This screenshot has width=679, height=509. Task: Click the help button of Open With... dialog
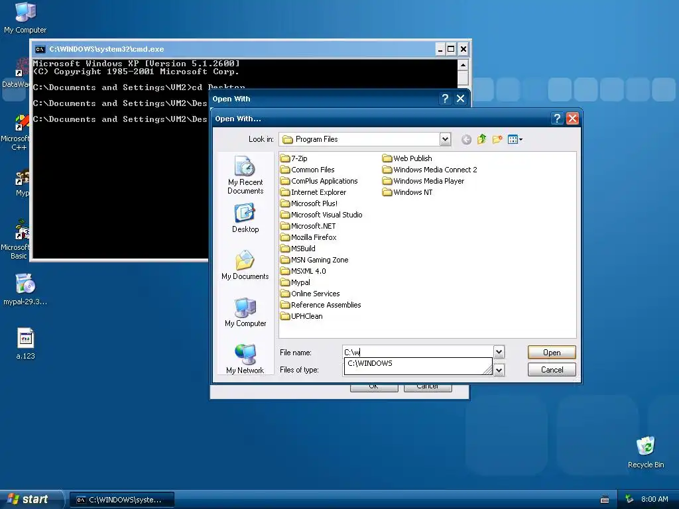[557, 119]
